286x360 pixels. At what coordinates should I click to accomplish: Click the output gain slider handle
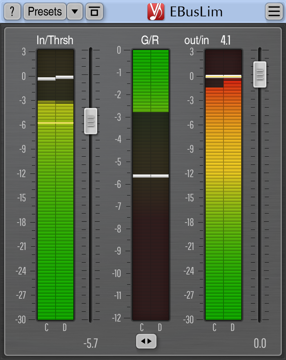[259, 74]
